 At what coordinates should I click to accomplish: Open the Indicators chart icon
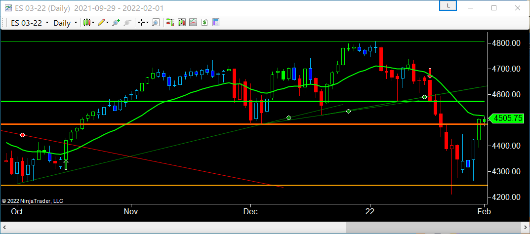click(x=193, y=23)
